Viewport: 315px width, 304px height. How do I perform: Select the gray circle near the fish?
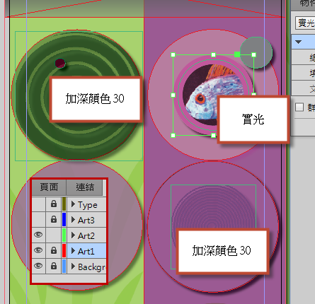coord(256,52)
